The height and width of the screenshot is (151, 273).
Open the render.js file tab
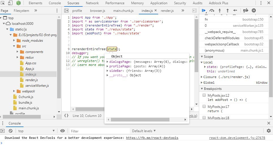[x=167, y=10]
